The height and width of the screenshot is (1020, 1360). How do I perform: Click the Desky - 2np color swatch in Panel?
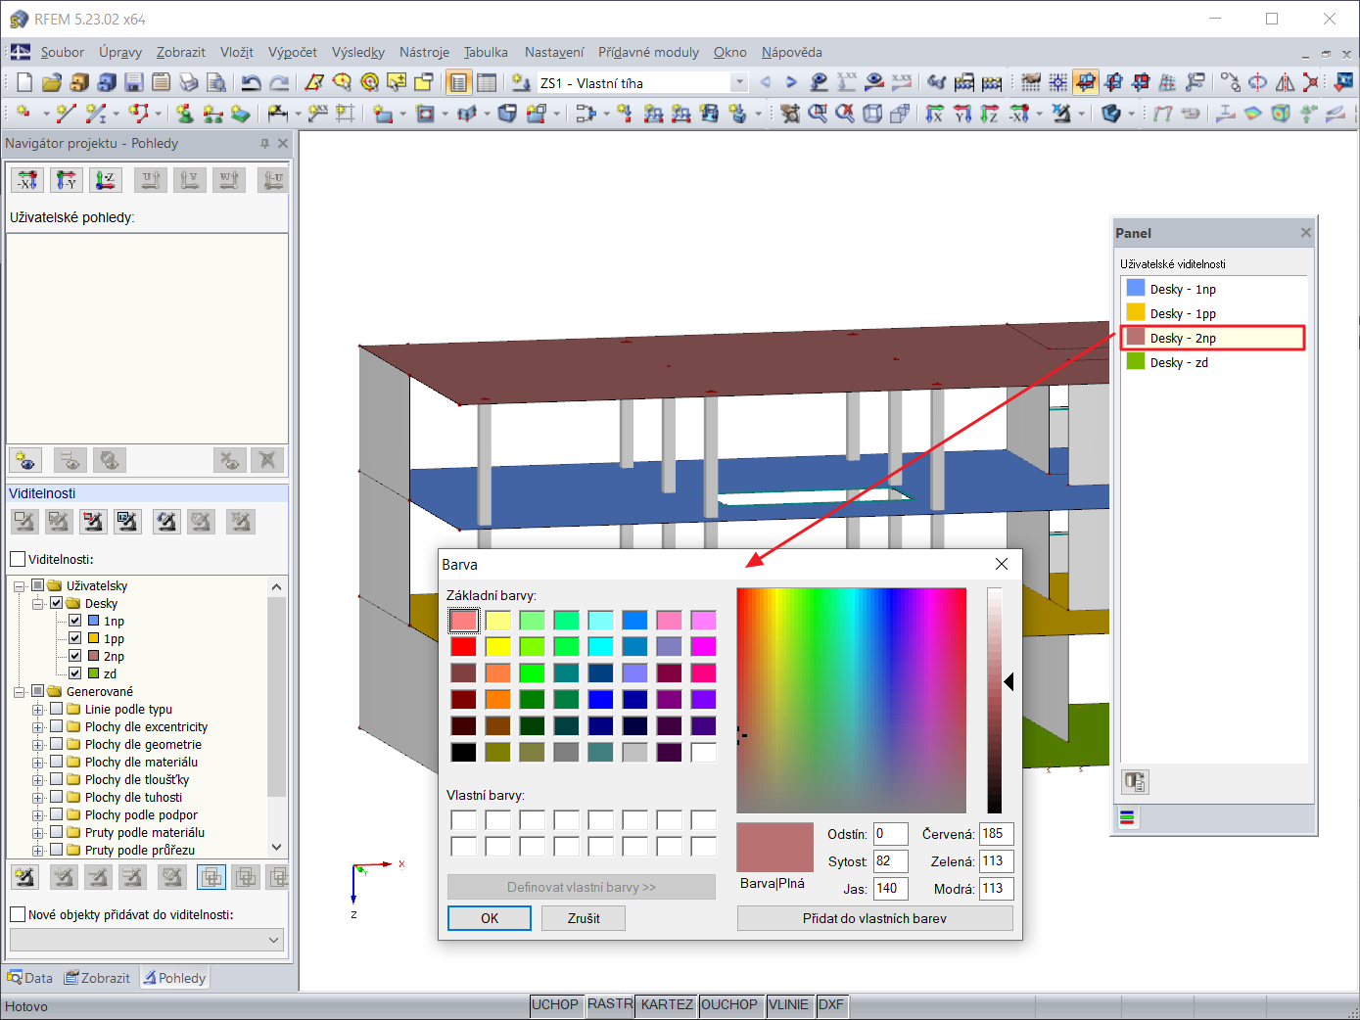[x=1136, y=337]
